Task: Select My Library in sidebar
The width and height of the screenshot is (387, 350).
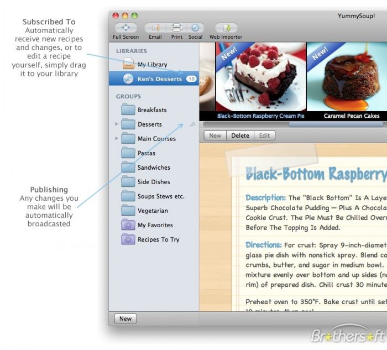Action: (x=152, y=64)
